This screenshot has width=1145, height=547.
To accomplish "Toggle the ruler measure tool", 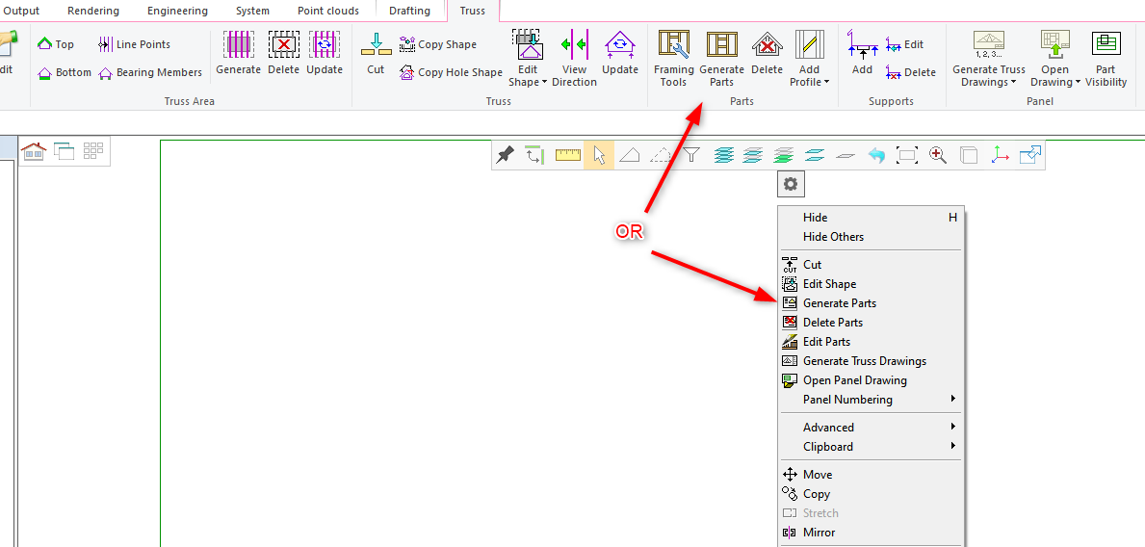I will (x=568, y=155).
